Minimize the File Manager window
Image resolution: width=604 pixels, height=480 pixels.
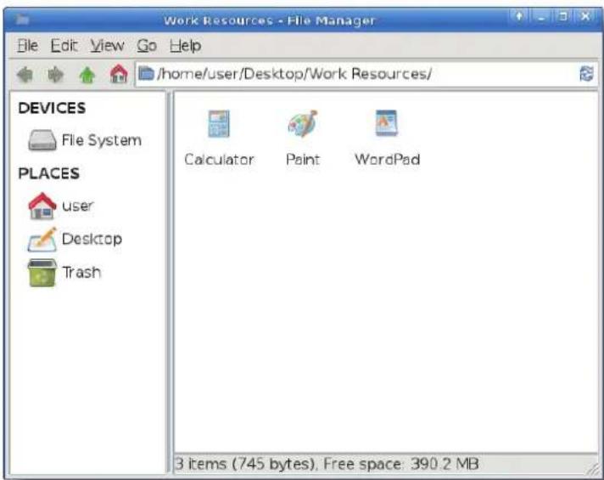[x=541, y=17]
